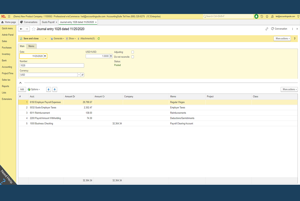Open the Show dropdown
The width and height of the screenshot is (300, 201).
click(x=71, y=38)
